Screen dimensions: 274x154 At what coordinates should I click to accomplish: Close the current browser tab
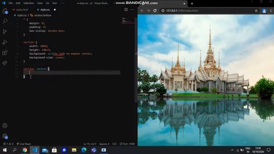click(x=184, y=3)
